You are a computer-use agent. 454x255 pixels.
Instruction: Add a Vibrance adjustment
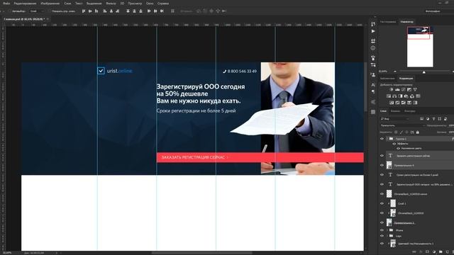[415, 89]
